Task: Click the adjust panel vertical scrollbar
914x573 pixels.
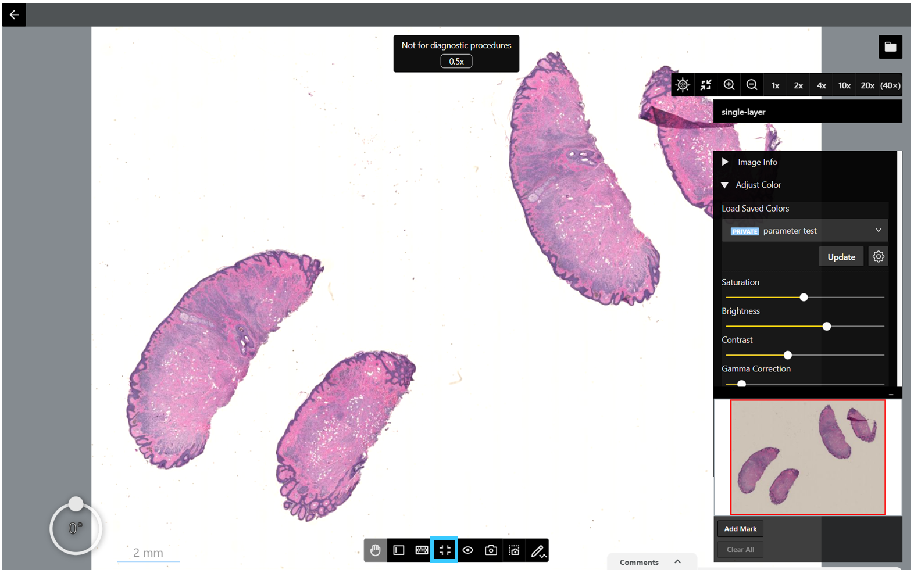Action: (899, 268)
